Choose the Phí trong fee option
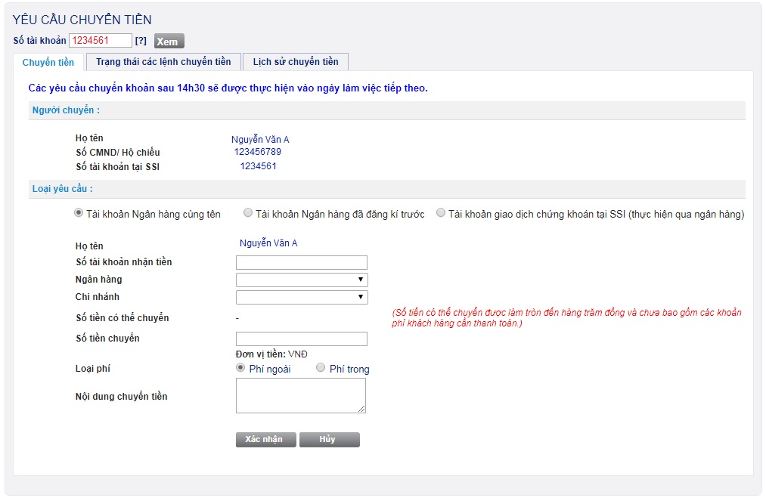The image size is (766, 501). [x=321, y=368]
